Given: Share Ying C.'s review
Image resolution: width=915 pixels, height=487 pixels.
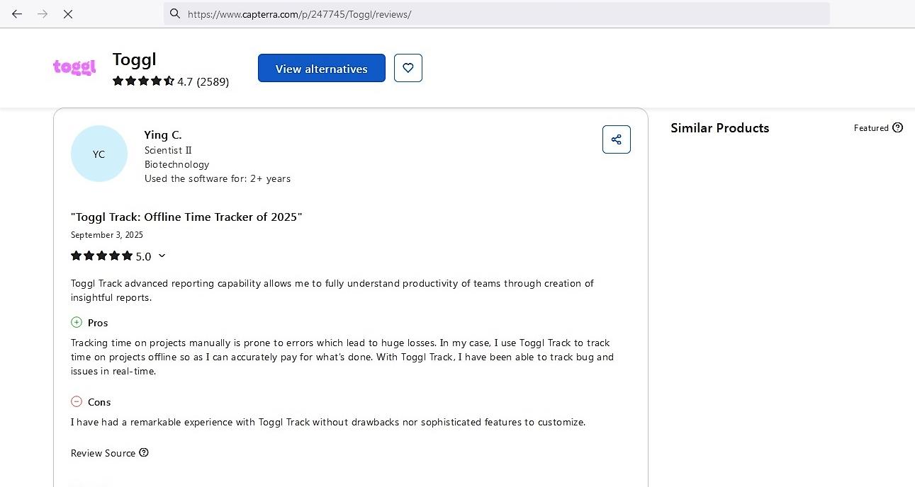Looking at the screenshot, I should 617,139.
